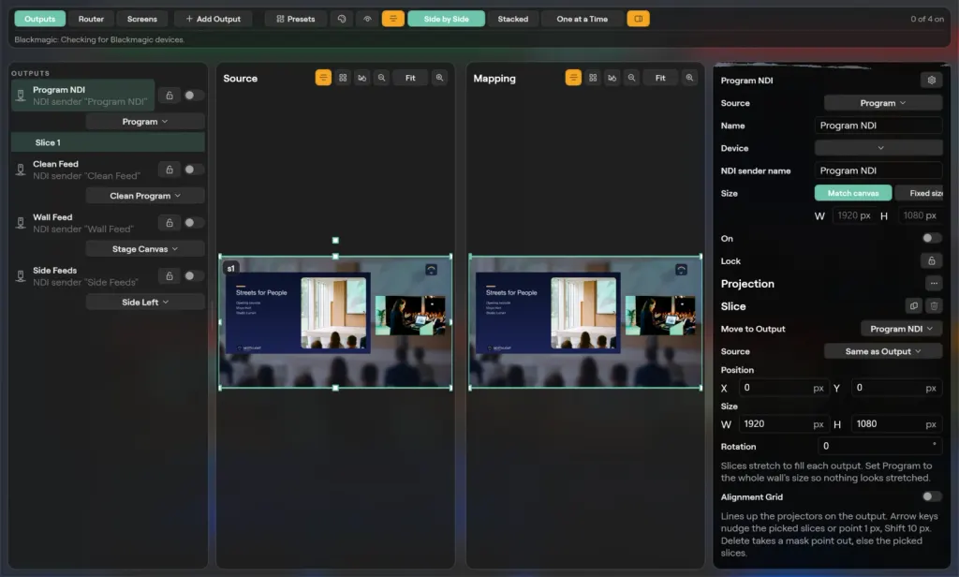Viewport: 959px width, 577px height.
Task: Open the Device dropdown
Action: pos(878,148)
